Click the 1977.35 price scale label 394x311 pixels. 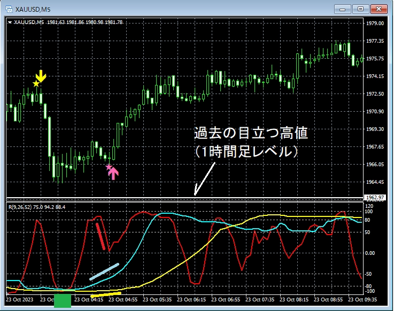tap(375, 41)
